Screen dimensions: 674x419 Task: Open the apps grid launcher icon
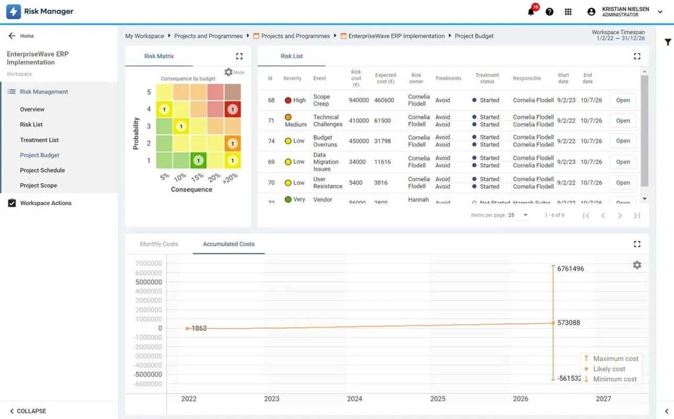coord(568,12)
